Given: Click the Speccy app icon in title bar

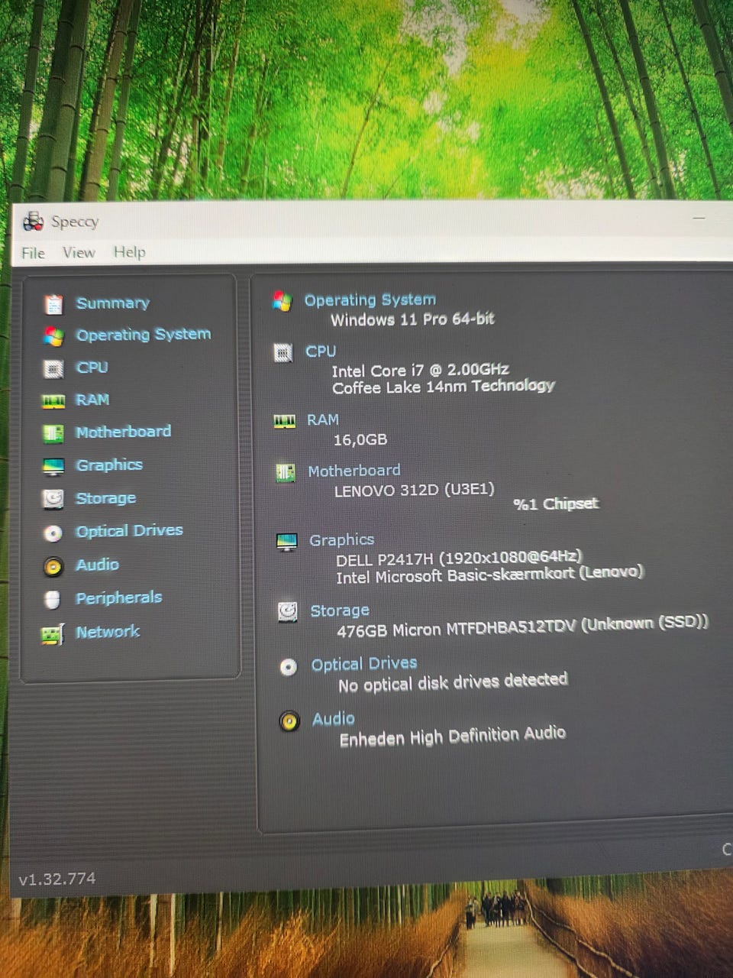Looking at the screenshot, I should 34,222.
